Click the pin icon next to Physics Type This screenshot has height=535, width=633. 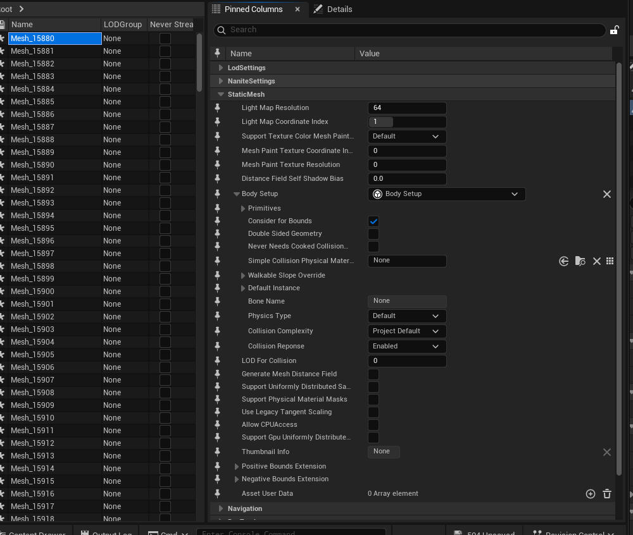pyautogui.click(x=218, y=316)
